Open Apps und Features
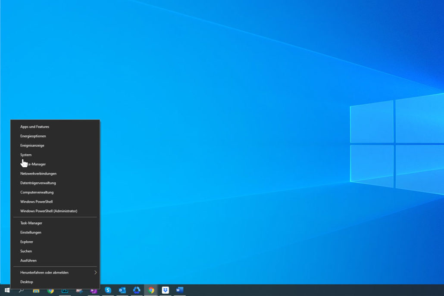 pos(34,126)
